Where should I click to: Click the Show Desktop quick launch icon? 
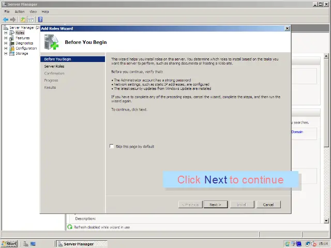[33, 244]
